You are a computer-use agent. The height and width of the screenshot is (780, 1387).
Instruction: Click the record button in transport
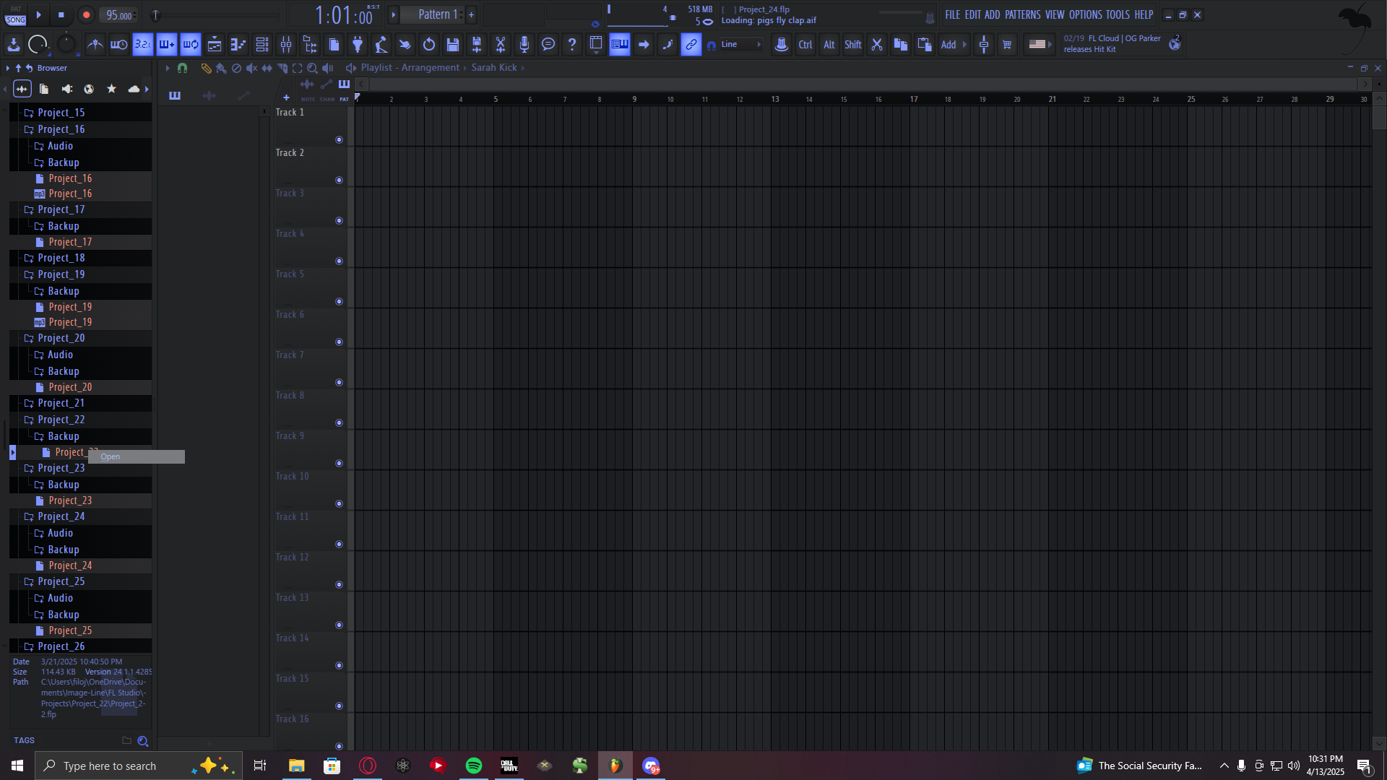coord(86,15)
